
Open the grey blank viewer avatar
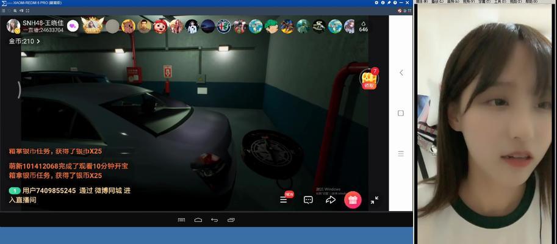click(112, 26)
